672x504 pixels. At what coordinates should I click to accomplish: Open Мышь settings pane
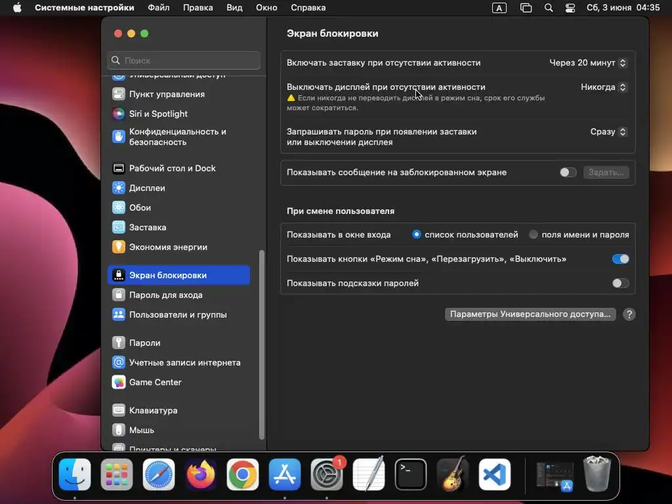click(178, 430)
